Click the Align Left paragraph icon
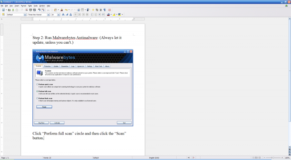 [75, 15]
